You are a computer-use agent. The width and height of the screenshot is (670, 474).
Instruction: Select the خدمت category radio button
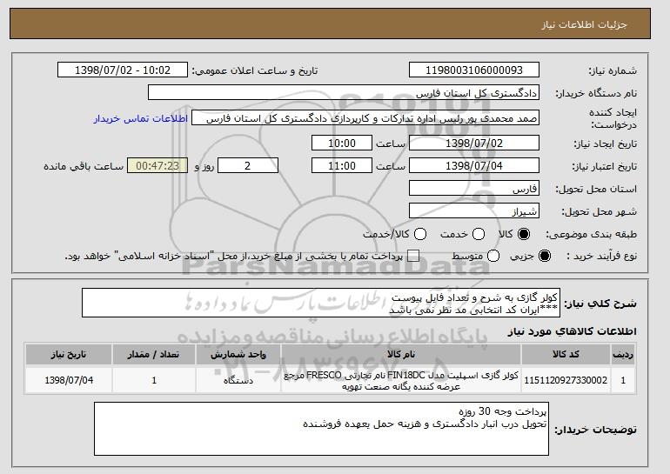coord(479,234)
